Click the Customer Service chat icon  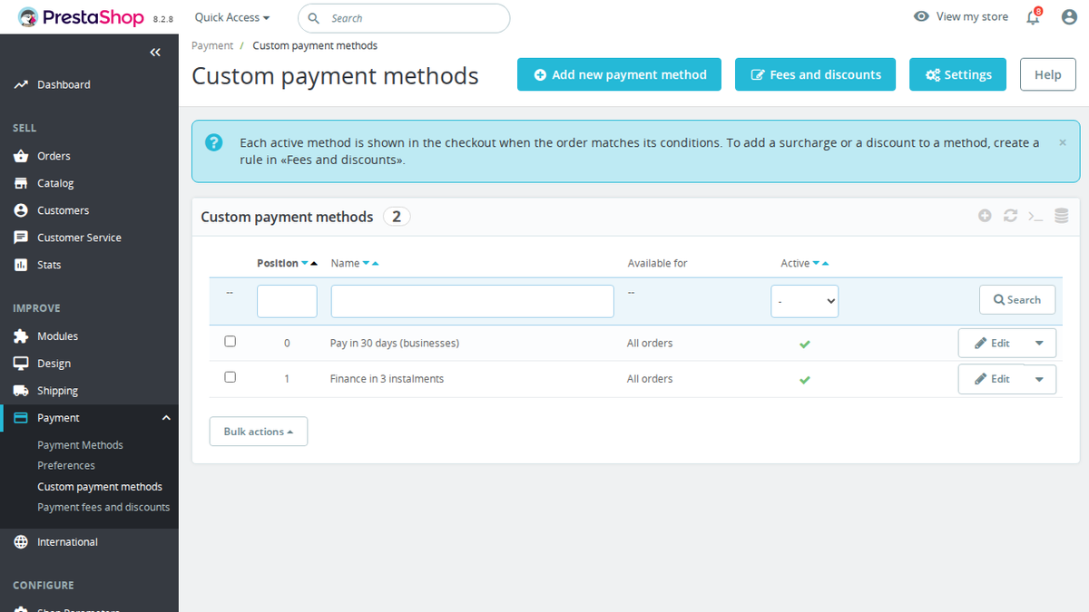(21, 238)
